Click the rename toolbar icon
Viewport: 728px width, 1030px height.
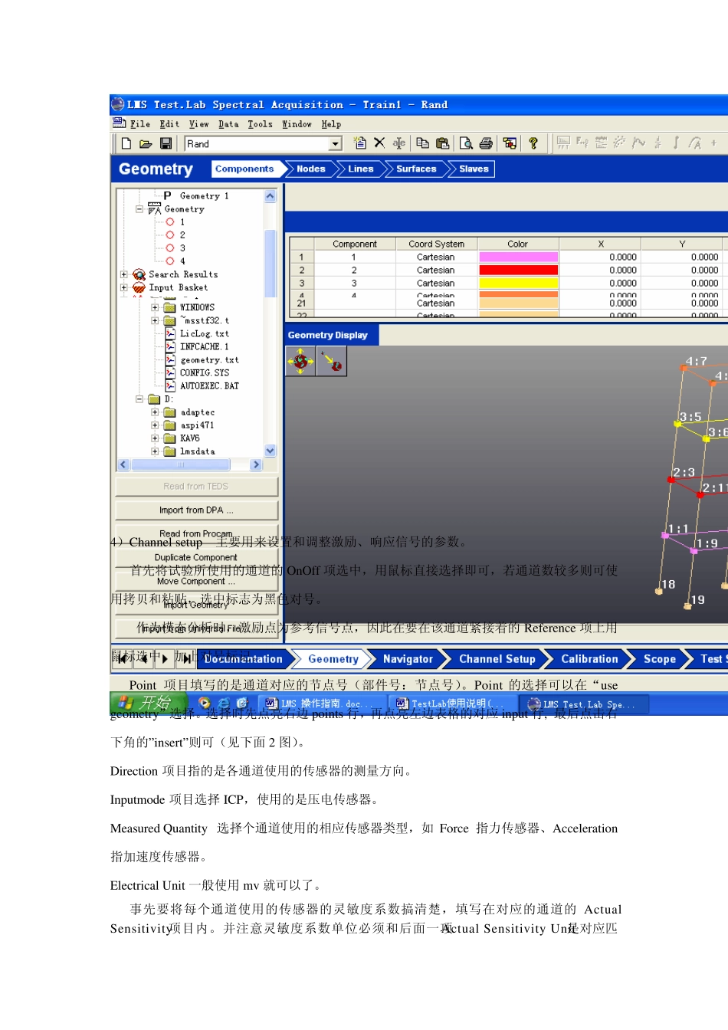[x=399, y=143]
